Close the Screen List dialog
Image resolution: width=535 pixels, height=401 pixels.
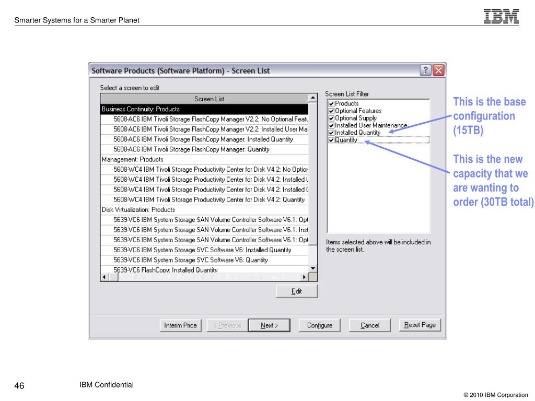(438, 70)
